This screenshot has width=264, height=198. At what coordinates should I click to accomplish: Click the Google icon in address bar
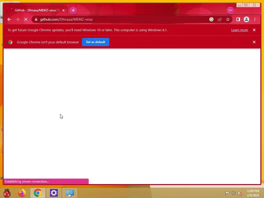point(211,19)
